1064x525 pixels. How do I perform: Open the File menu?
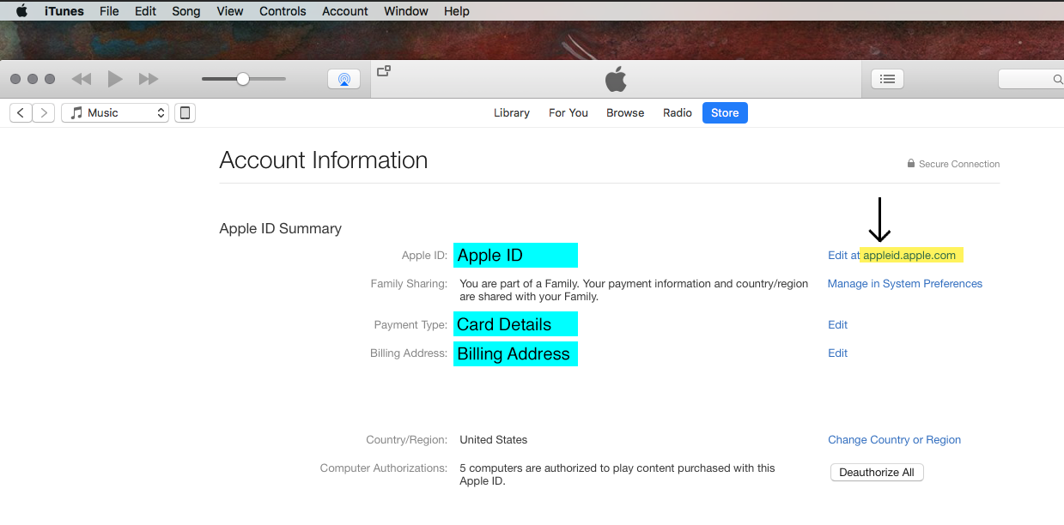(109, 11)
